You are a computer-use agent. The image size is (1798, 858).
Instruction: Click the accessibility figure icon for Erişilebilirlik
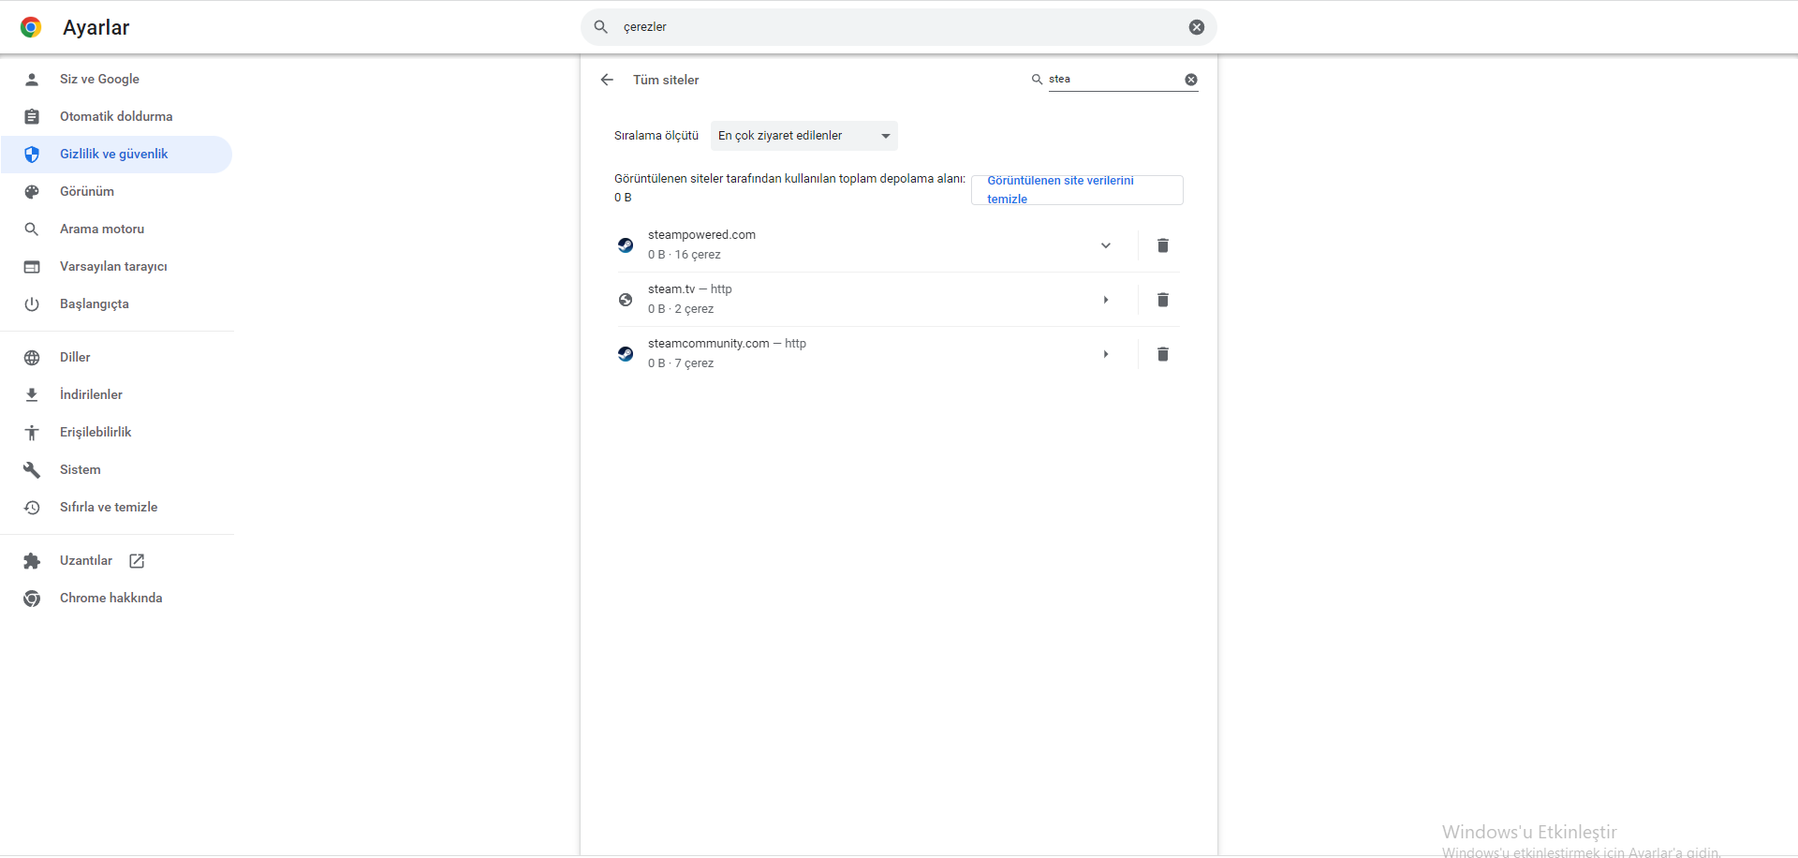(32, 433)
